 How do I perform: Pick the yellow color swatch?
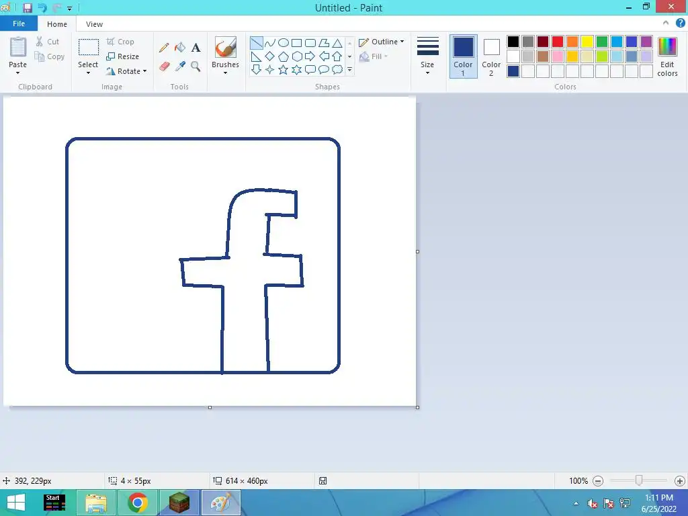point(587,42)
